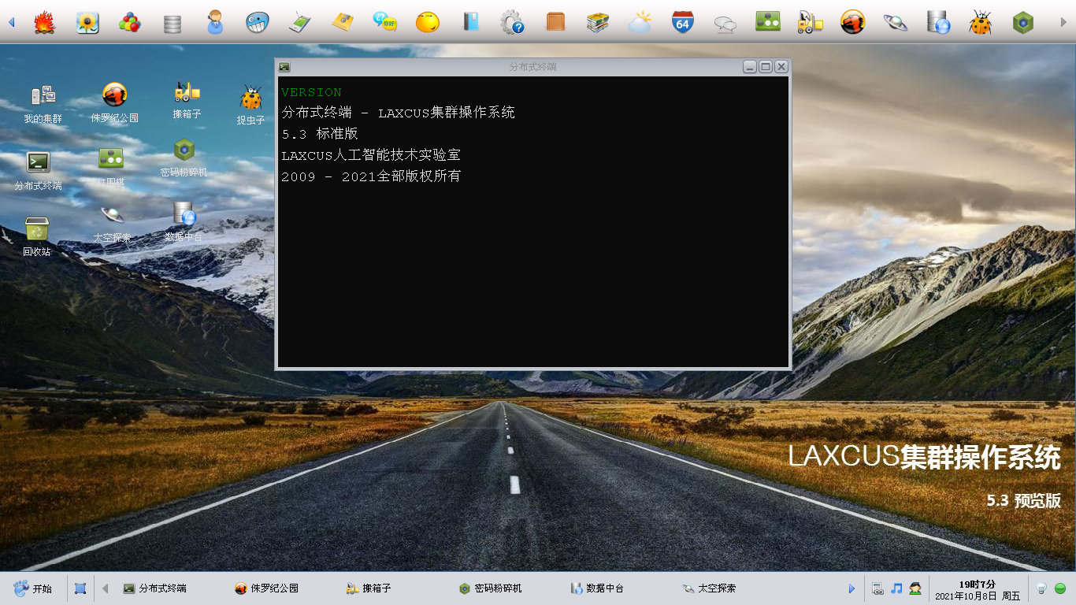Click the green status circle in the tray

pos(1062,588)
